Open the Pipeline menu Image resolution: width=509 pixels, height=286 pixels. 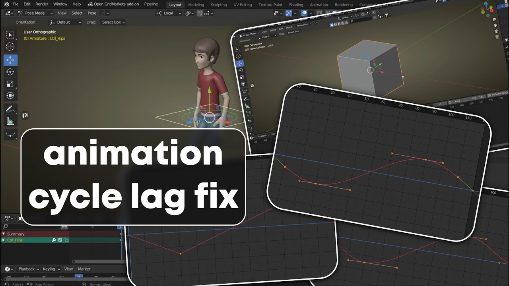click(151, 4)
